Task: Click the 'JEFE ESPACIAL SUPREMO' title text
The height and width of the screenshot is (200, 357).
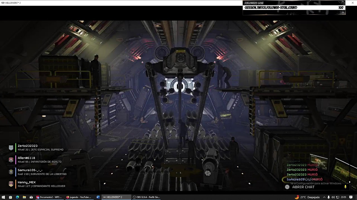Action: [x=47, y=150]
